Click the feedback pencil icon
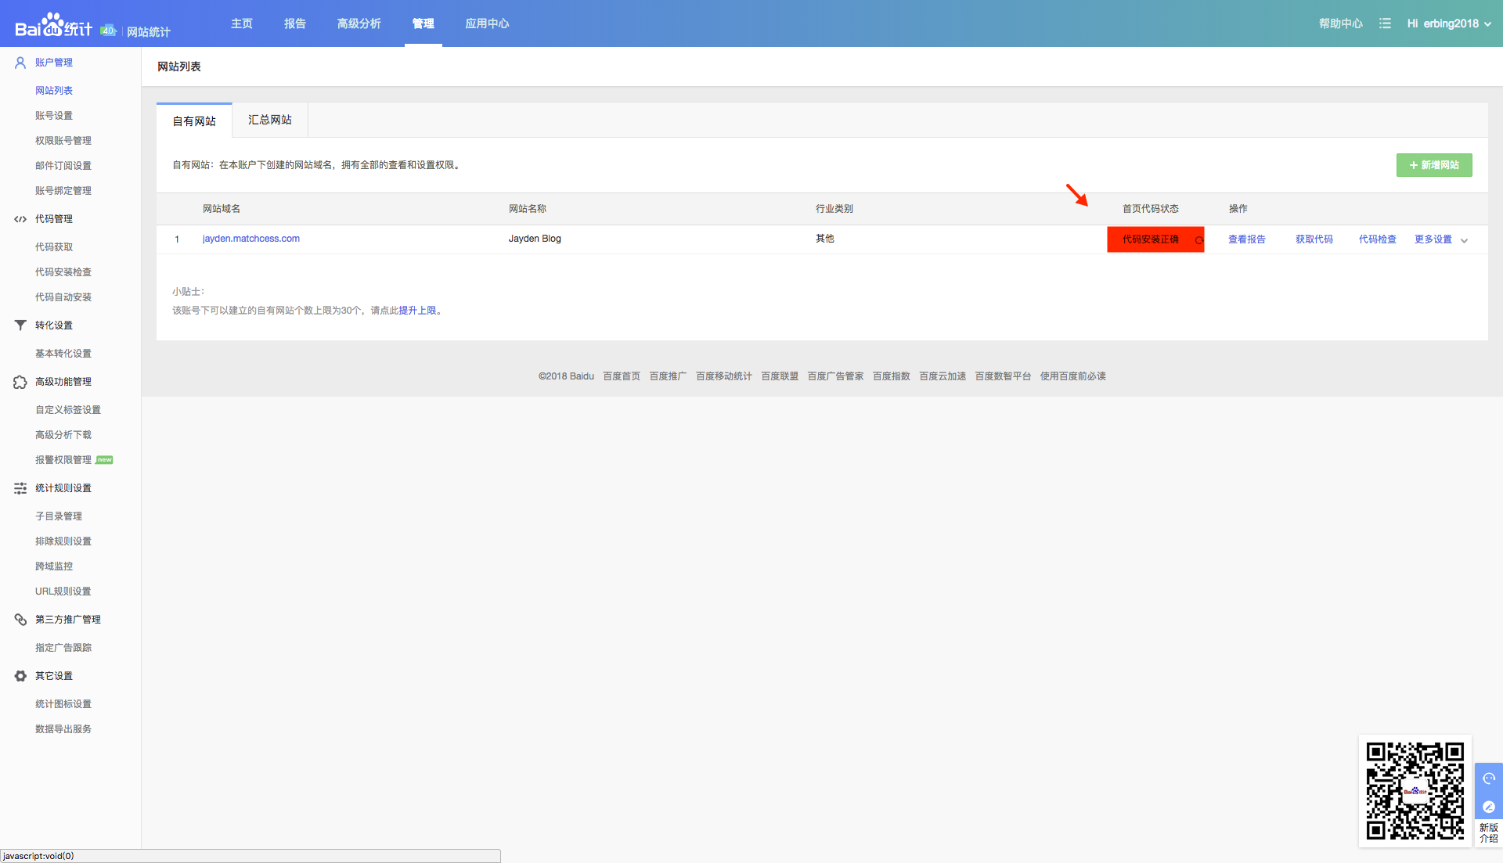Image resolution: width=1503 pixels, height=863 pixels. [x=1488, y=807]
